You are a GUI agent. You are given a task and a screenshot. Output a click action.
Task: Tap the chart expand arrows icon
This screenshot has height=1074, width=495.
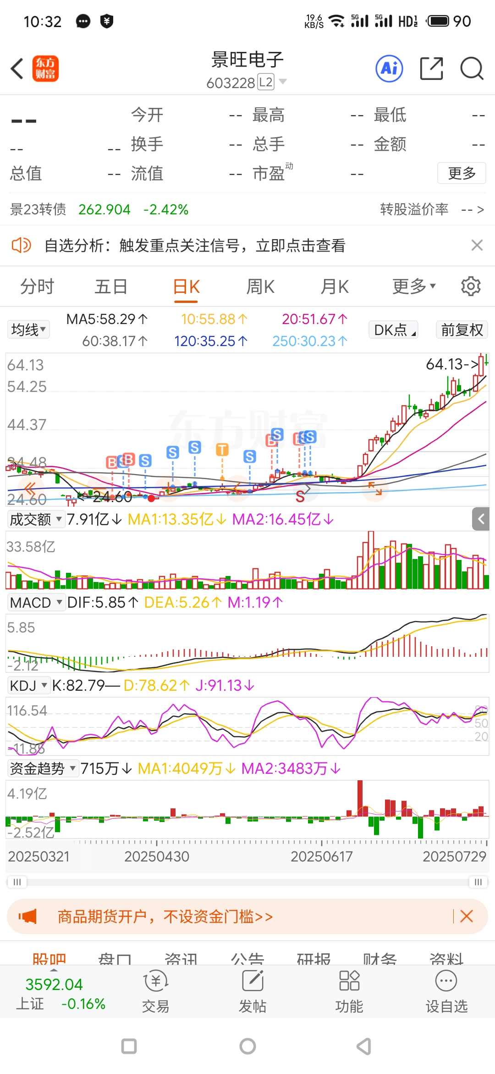point(375,488)
